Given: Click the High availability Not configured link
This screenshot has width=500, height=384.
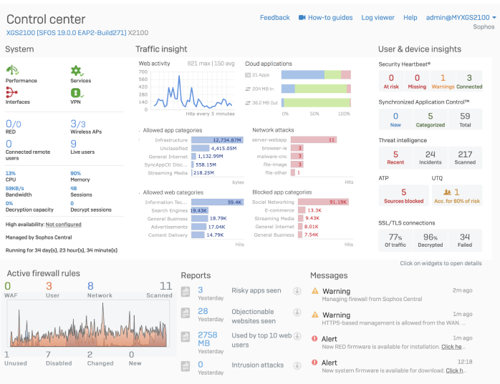Looking at the screenshot, I should [64, 225].
